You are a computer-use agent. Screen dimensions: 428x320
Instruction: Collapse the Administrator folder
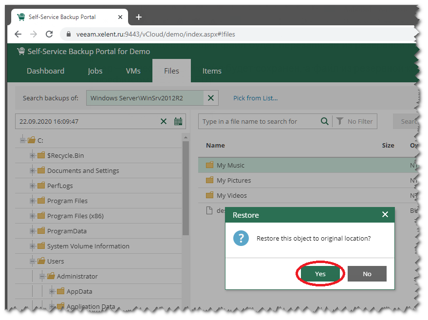coord(42,276)
